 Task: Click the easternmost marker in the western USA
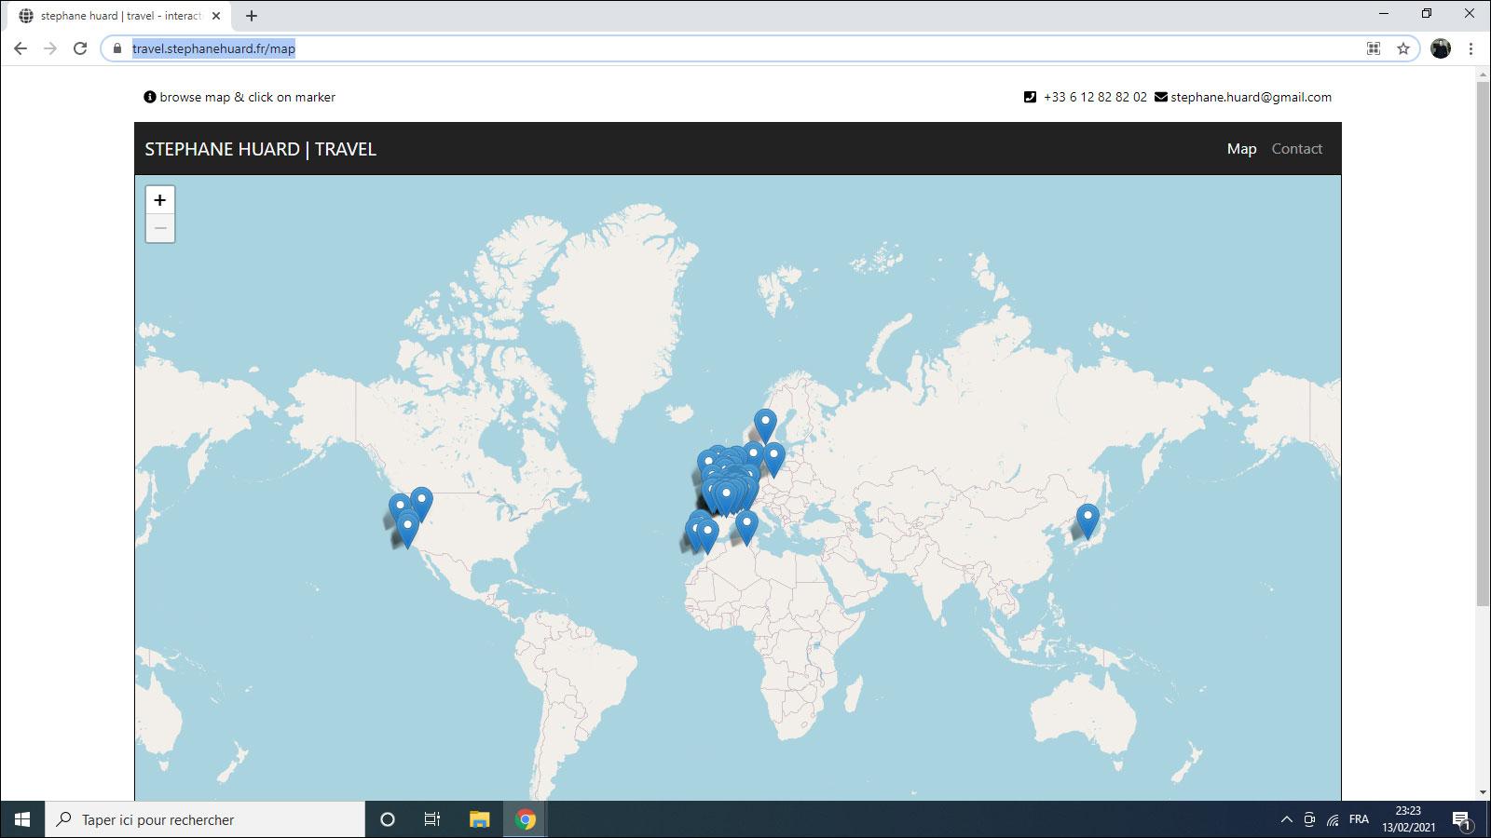(x=421, y=503)
